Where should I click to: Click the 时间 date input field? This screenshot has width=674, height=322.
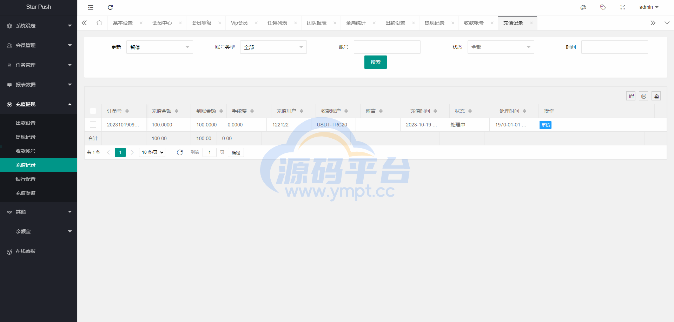click(x=615, y=47)
